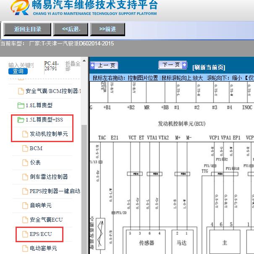Screen dimensions: 254x254
Task: Click the [刷新当前页] refresh link
Action: point(209,67)
